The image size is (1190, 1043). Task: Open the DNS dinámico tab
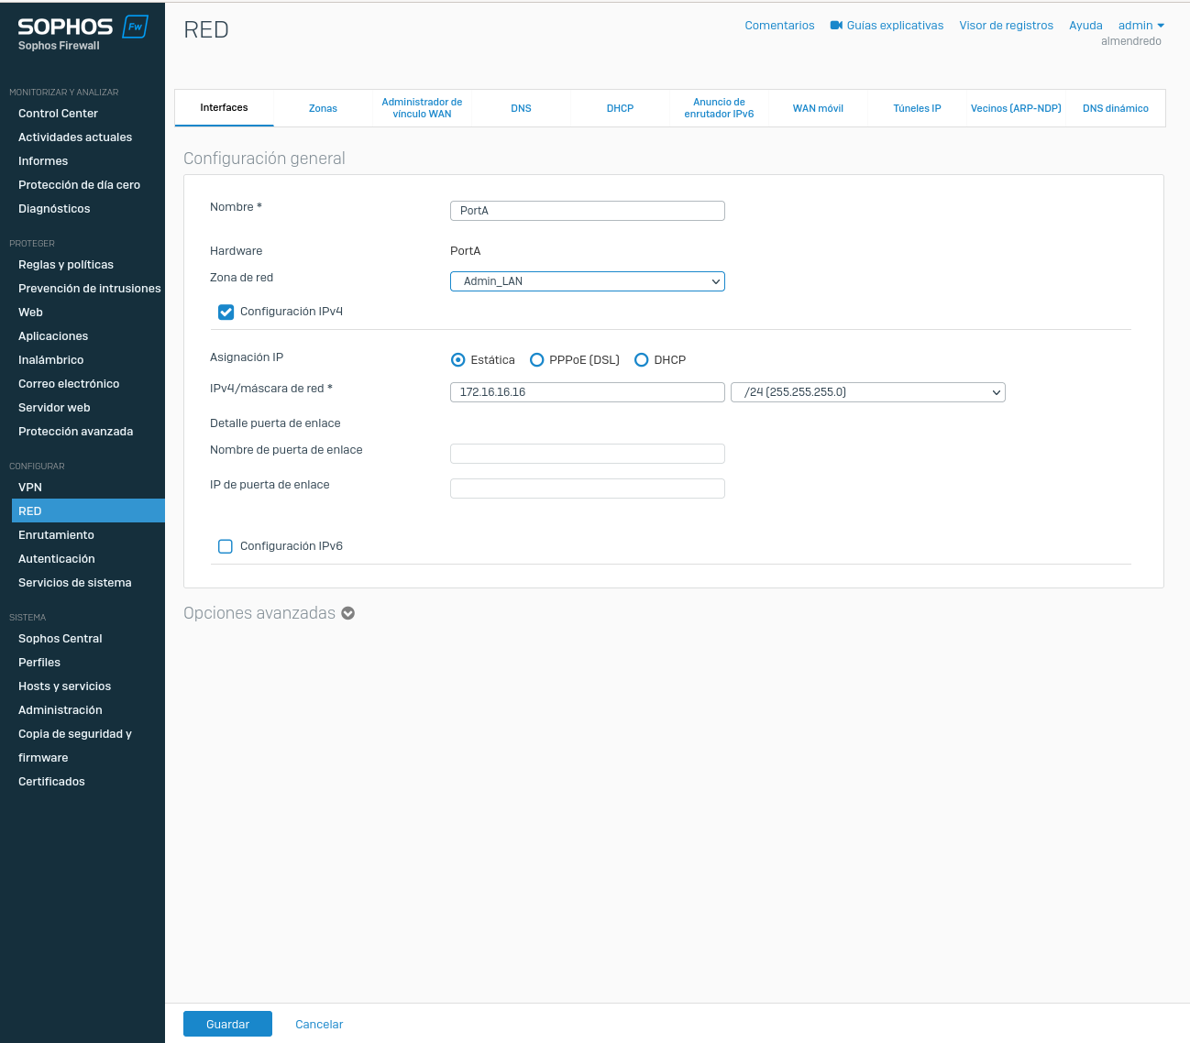point(1115,108)
